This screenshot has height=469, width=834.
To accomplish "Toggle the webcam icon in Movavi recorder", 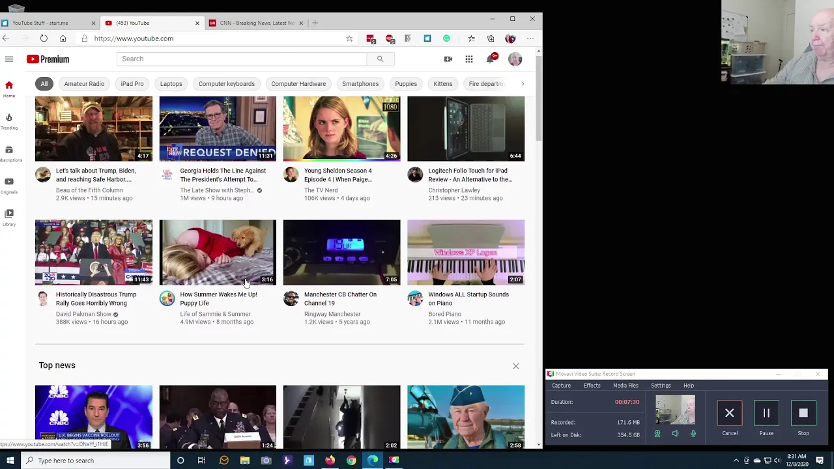I will 657,434.
